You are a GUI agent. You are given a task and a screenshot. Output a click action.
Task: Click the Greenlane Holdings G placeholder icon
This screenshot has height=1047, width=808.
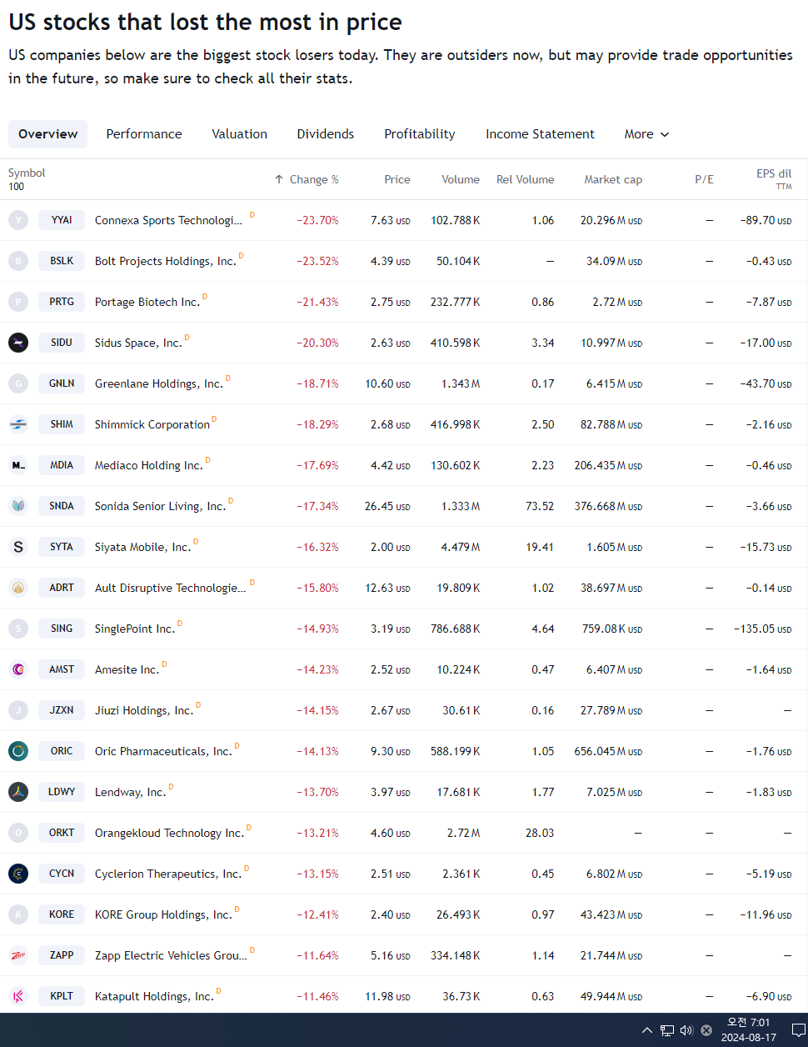point(18,383)
